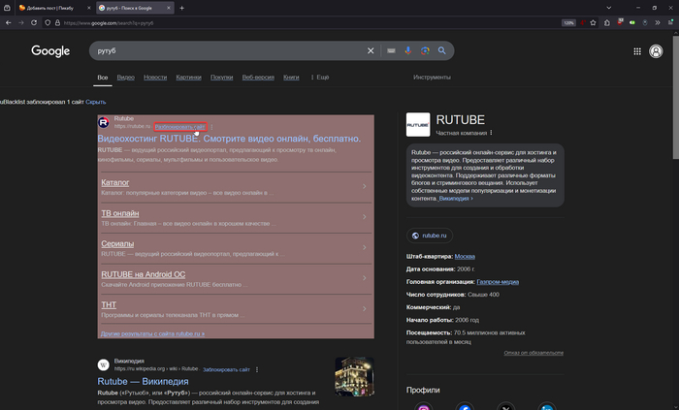Click the round gray extension icon
This screenshot has height=410, width=679.
(x=645, y=23)
